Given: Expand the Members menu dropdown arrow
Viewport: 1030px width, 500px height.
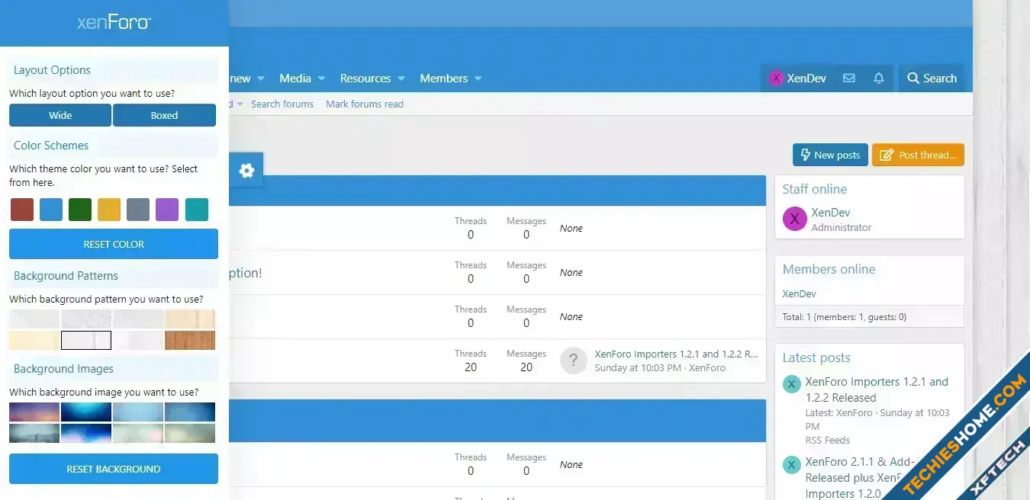Looking at the screenshot, I should point(478,79).
